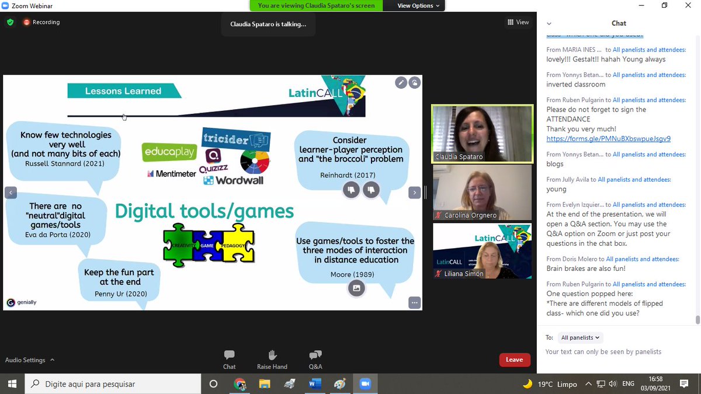This screenshot has width=701, height=394.
Task: Open the Paint app taskbar icon
Action: (x=340, y=383)
